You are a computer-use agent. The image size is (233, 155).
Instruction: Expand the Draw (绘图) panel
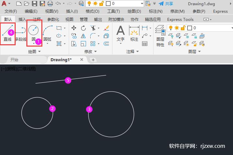coord(34,51)
